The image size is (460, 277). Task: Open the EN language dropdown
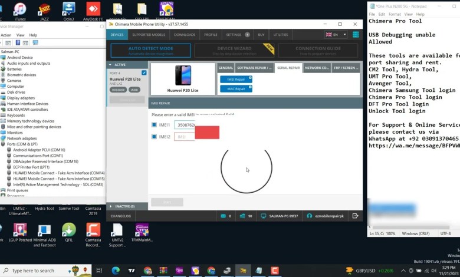[336, 35]
